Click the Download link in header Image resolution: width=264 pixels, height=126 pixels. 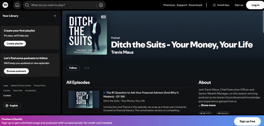(195, 5)
